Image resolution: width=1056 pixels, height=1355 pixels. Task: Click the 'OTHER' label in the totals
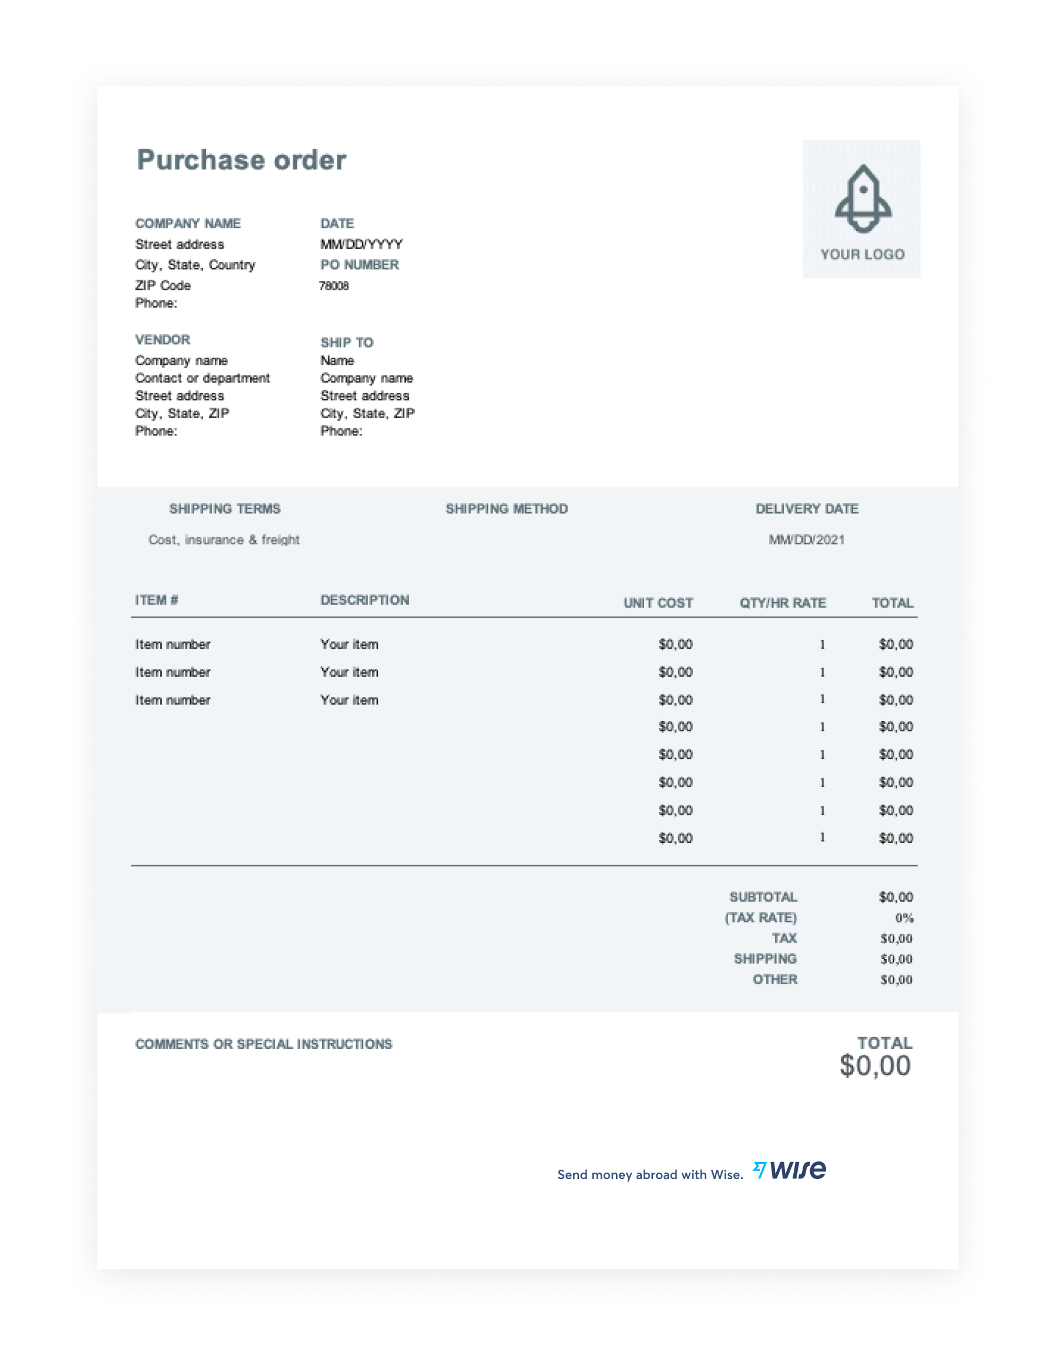point(776,980)
